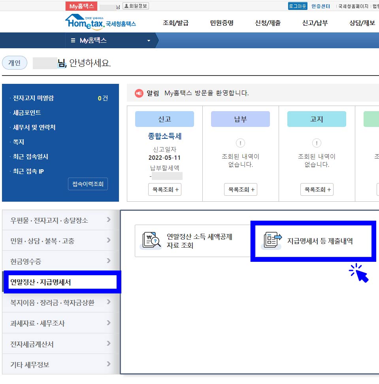Image resolution: width=379 pixels, height=384 pixels.
Task: Click the 개인 profile badge icon
Action: tap(15, 62)
